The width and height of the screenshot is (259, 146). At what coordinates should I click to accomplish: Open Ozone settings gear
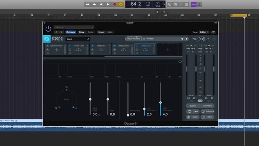(204, 39)
